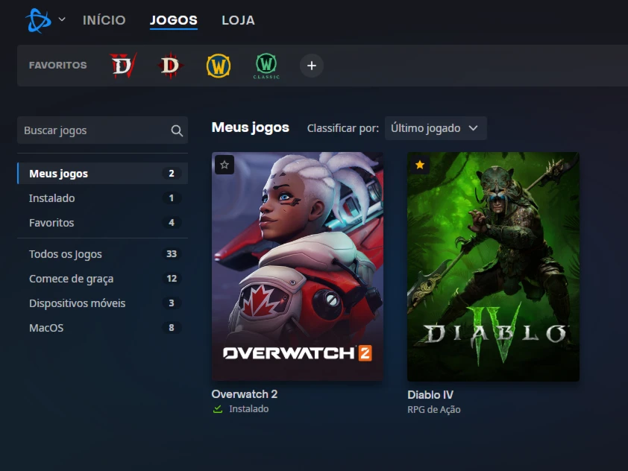Open Dispositivos móveis category

(102, 303)
